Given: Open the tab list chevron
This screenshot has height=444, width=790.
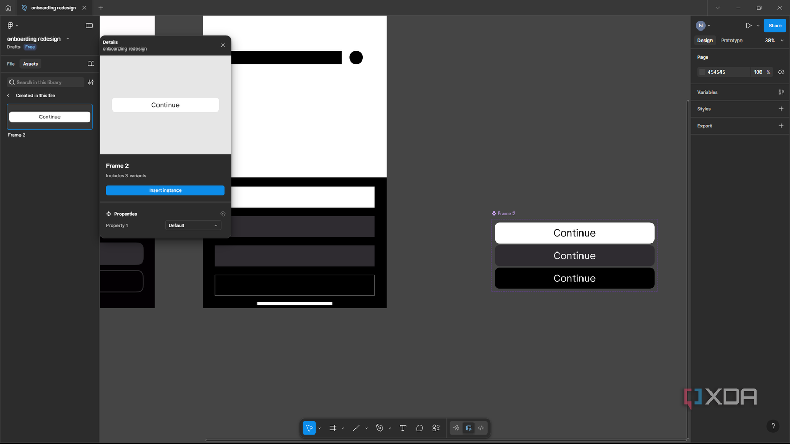Looking at the screenshot, I should coord(717,8).
